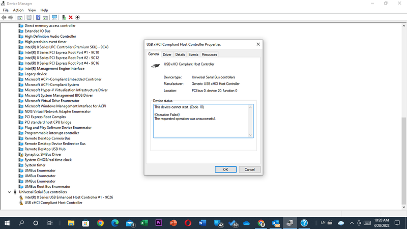Open File Explorer from taskbar
The height and width of the screenshot is (229, 407).
[x=71, y=223]
